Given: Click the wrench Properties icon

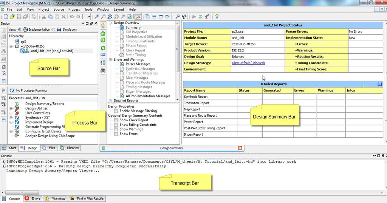Looking at the screenshot, I should point(177,17).
